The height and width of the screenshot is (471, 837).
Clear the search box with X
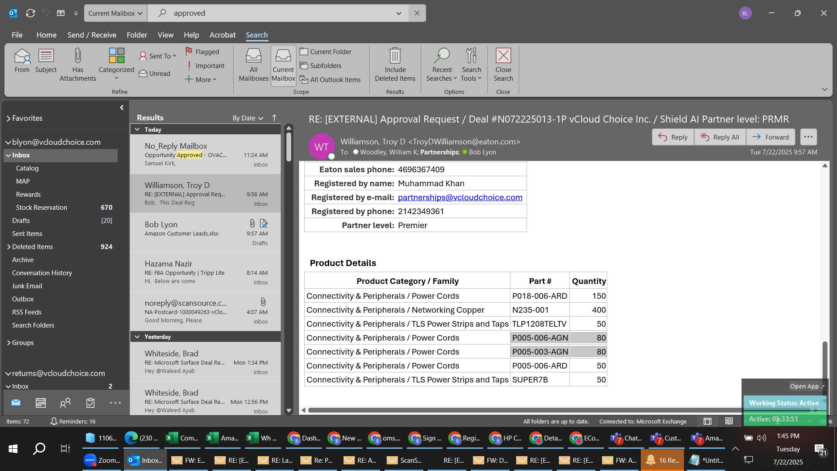click(417, 13)
